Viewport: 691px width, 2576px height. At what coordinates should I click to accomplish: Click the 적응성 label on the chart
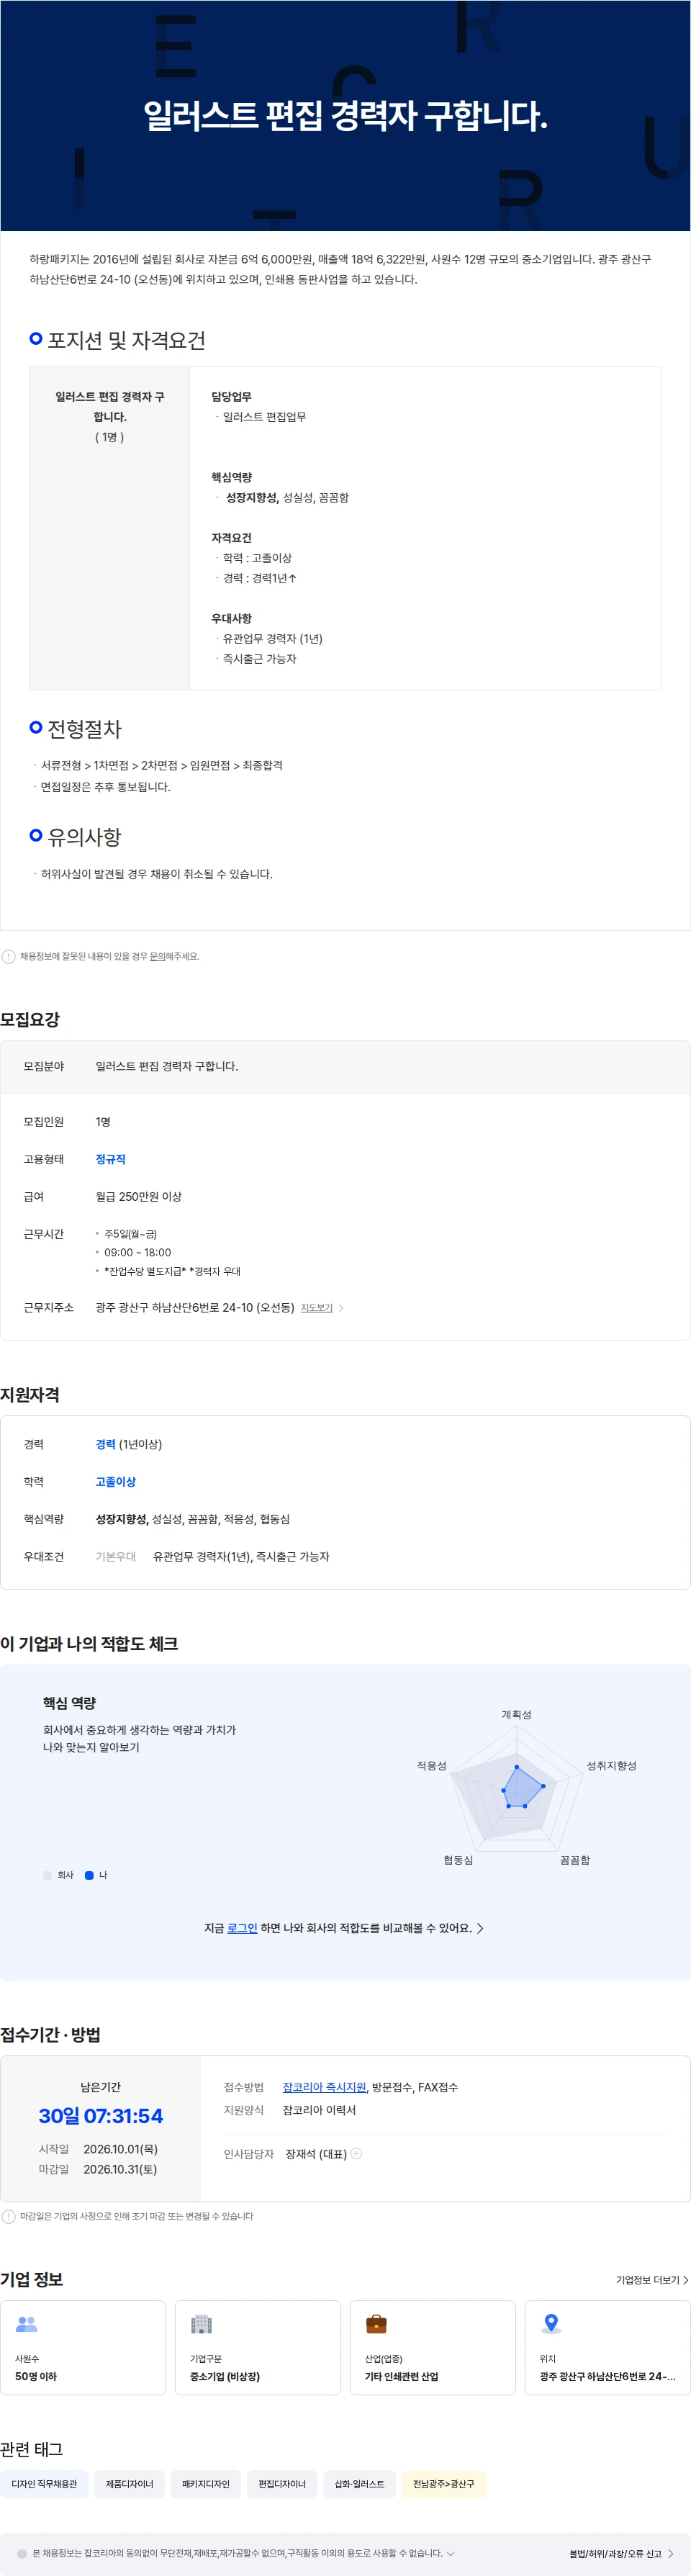432,1765
